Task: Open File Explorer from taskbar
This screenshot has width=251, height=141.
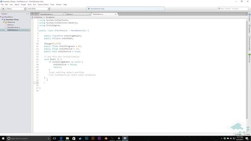Action: [67, 138]
